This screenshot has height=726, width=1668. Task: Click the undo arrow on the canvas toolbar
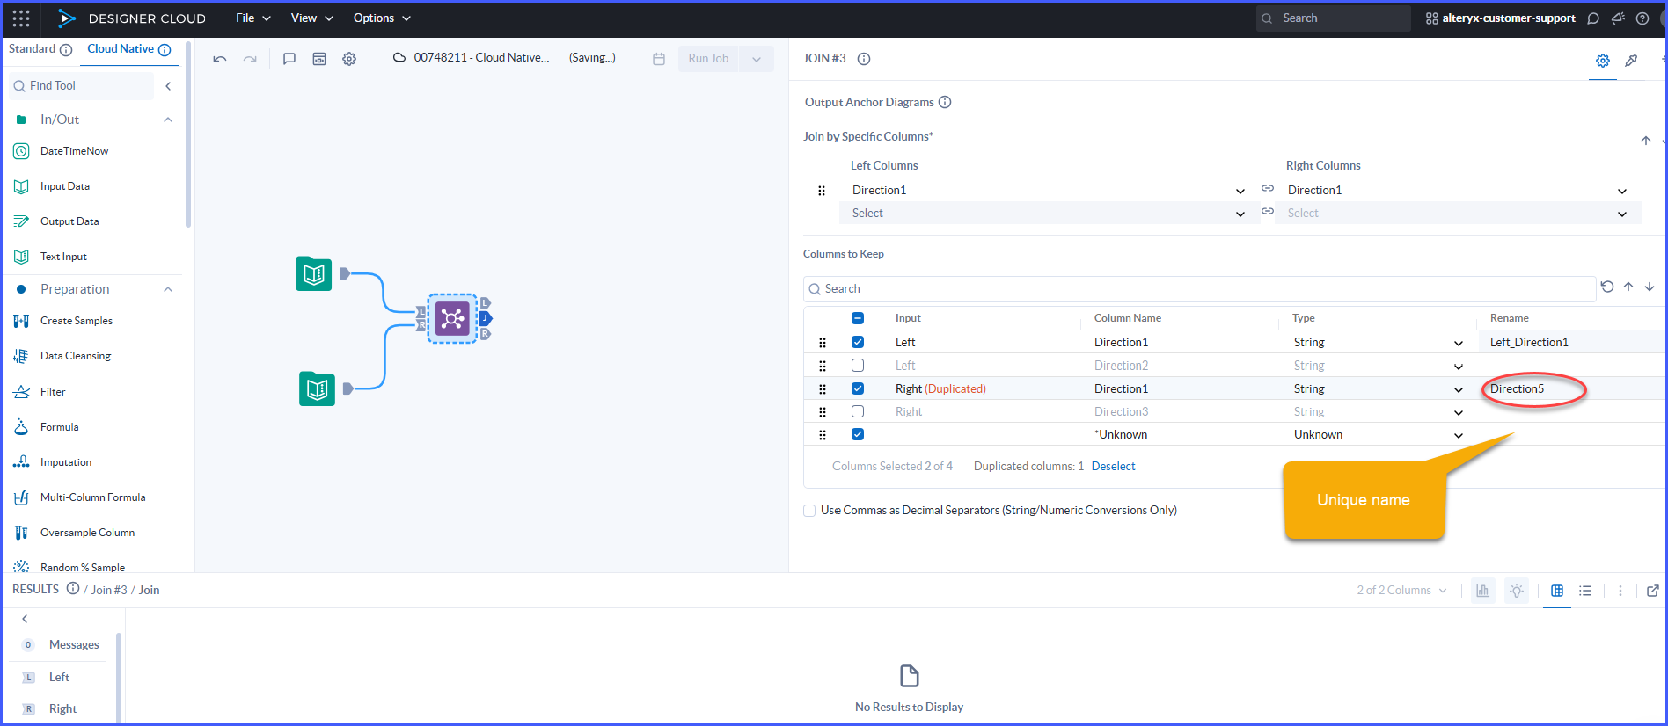pos(220,59)
